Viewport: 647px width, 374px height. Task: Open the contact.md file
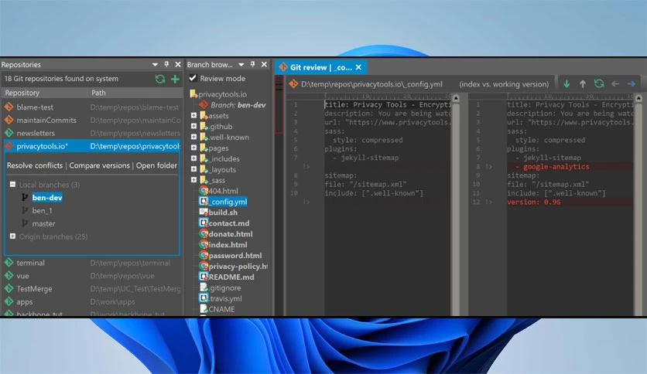[224, 223]
